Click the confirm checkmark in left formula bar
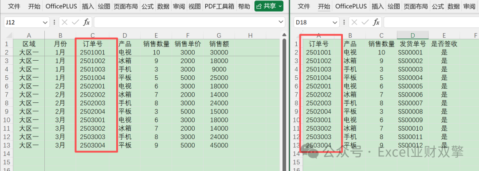Screen dimensions: 479x171 75,22
